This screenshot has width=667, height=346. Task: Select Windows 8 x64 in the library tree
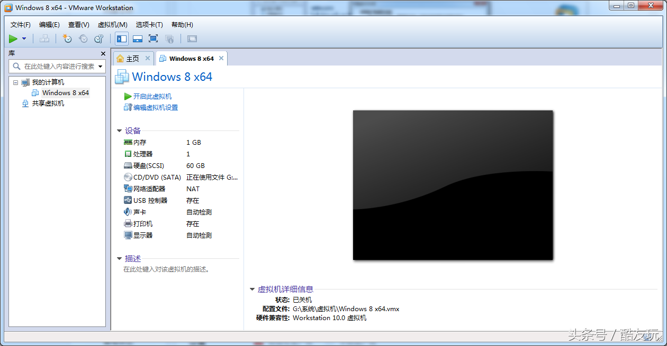(x=66, y=93)
